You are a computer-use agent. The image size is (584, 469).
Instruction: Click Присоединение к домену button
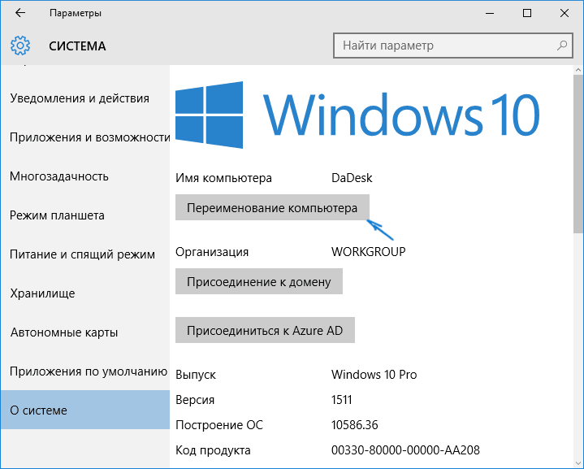pyautogui.click(x=259, y=281)
